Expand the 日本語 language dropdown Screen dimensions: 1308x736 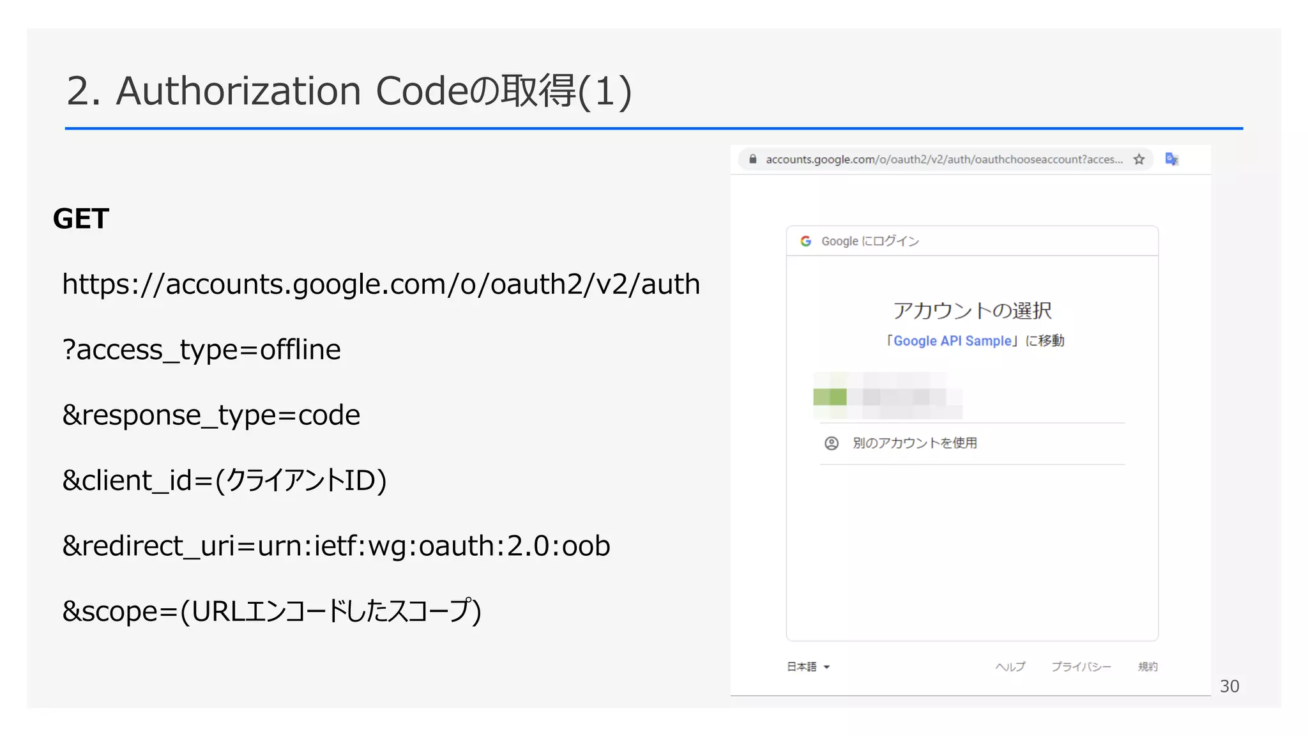[x=802, y=666]
